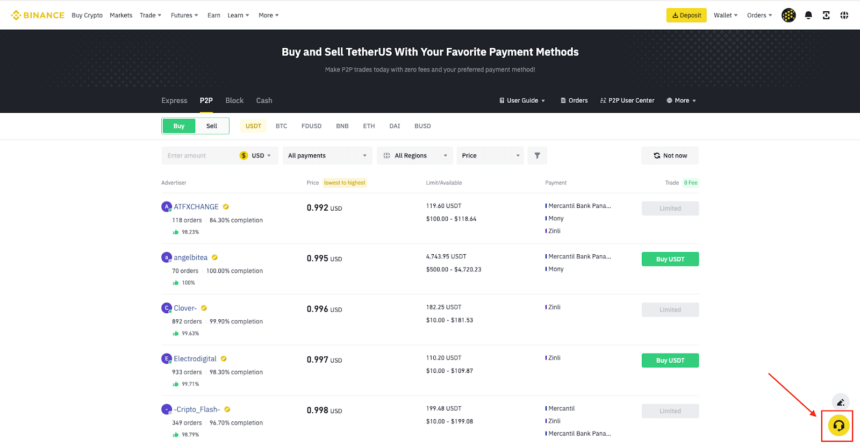Screen dimensions: 860x446
Task: Switch to Sell mode
Action: coord(212,126)
